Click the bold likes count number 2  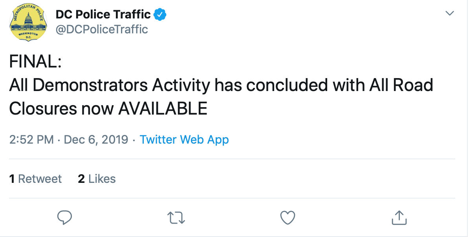pos(81,179)
